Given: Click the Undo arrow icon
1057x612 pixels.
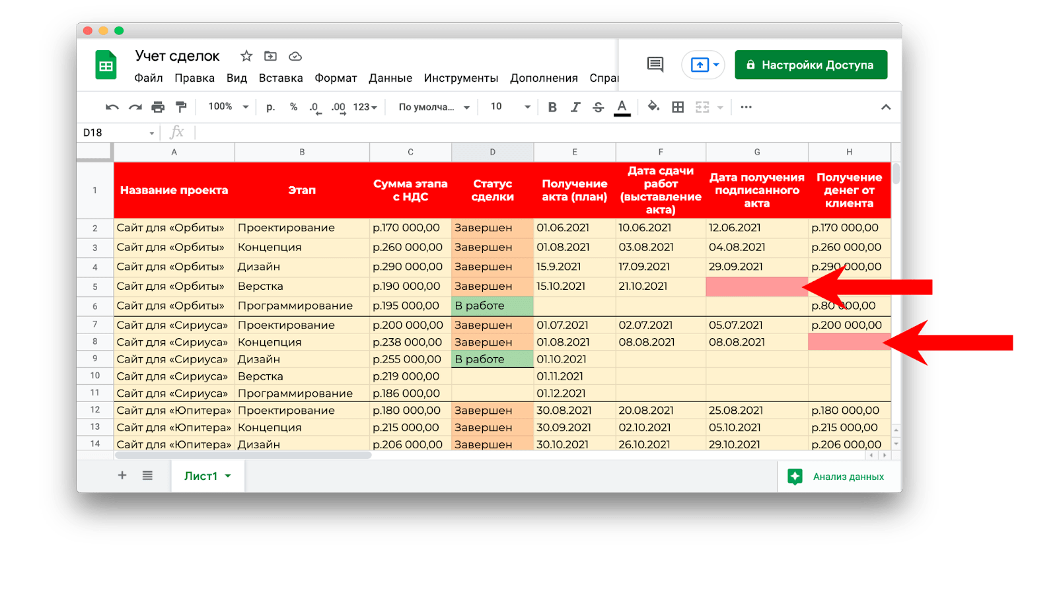Looking at the screenshot, I should pyautogui.click(x=112, y=107).
